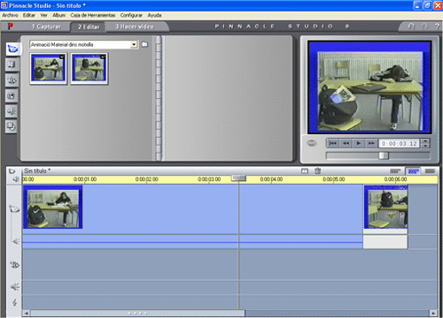Open the Archivo menu
Screen dimensions: 443x318
(11, 15)
